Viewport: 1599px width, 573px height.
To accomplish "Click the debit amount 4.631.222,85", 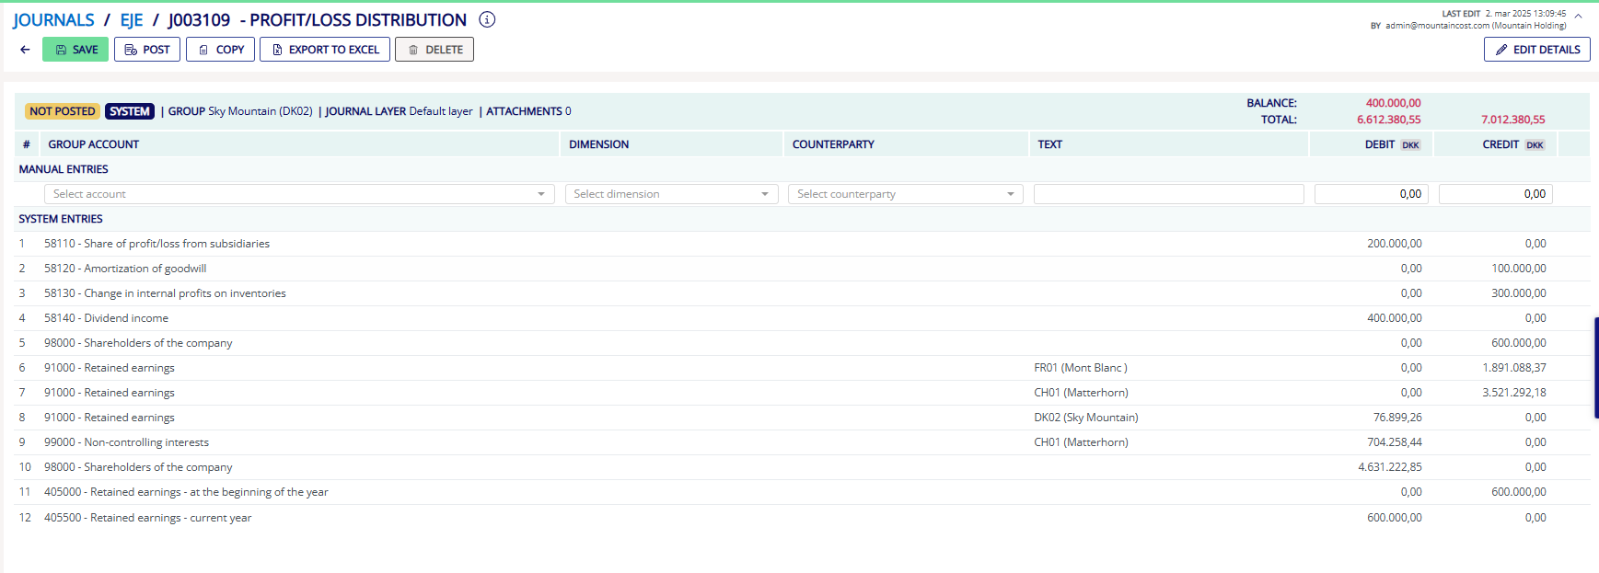I will (1390, 467).
